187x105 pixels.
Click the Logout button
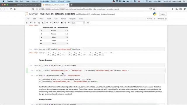[x=163, y=14]
